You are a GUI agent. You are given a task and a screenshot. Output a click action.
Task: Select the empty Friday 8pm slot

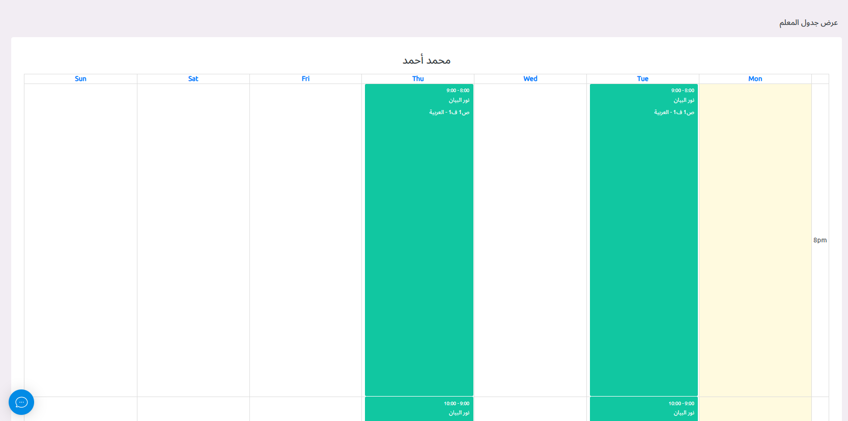tap(305, 239)
